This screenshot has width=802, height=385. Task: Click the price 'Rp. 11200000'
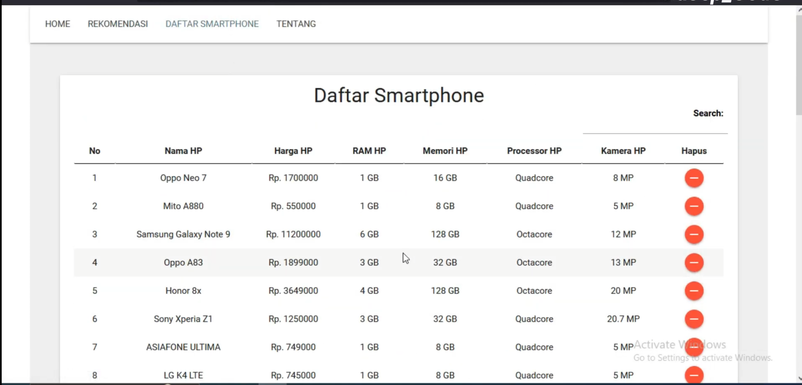click(x=293, y=234)
